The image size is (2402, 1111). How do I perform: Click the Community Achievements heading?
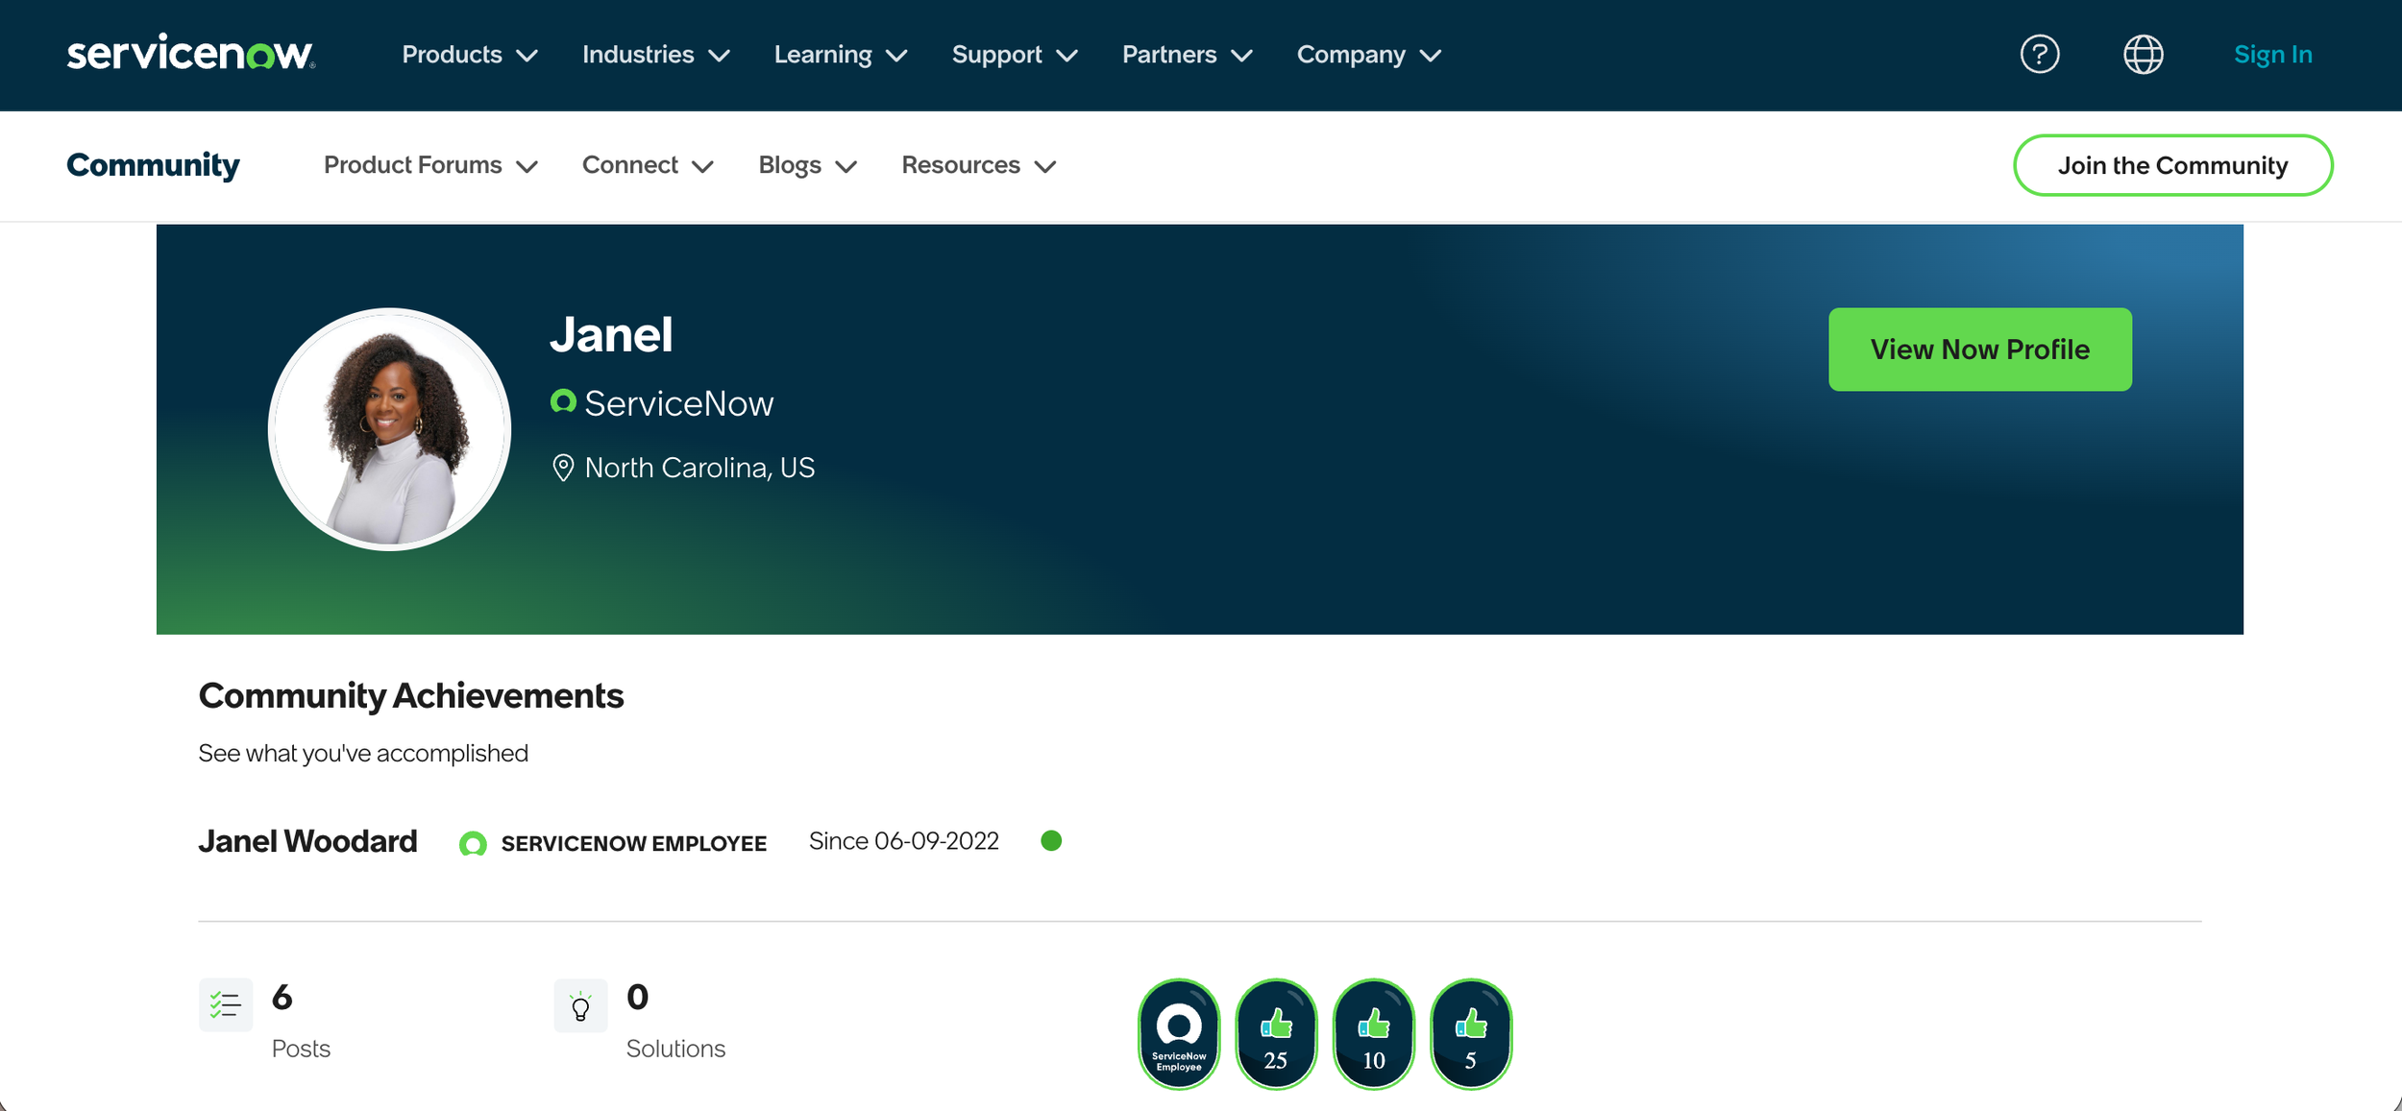point(411,695)
